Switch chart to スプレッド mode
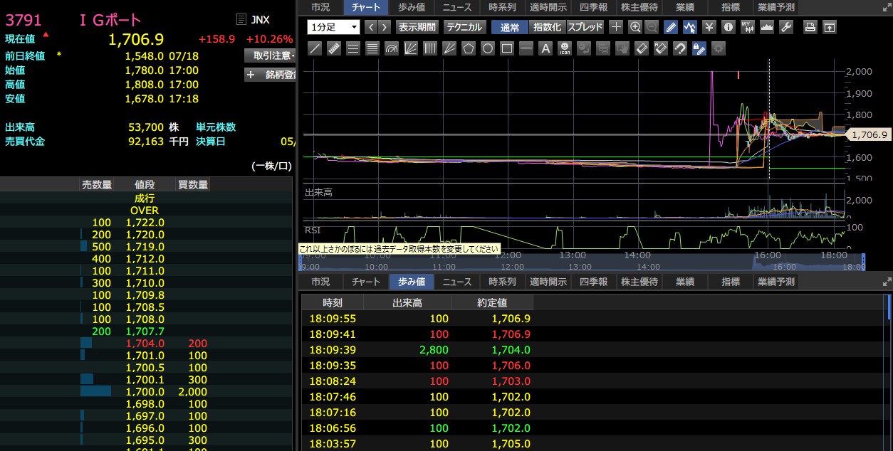This screenshot has width=893, height=451. 585,27
